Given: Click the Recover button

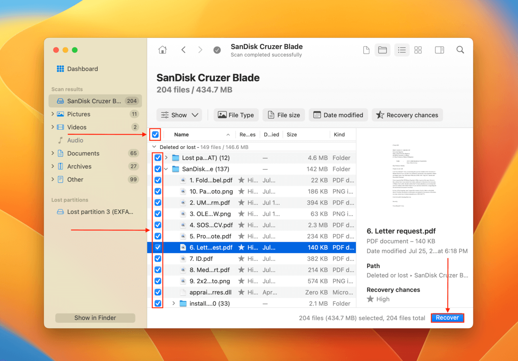Looking at the screenshot, I should [x=447, y=318].
